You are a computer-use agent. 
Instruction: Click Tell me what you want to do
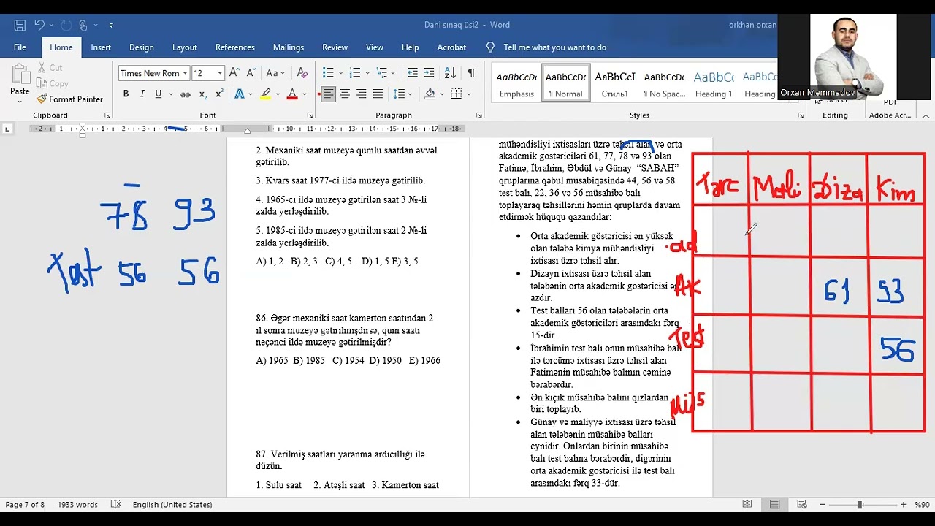coord(555,47)
